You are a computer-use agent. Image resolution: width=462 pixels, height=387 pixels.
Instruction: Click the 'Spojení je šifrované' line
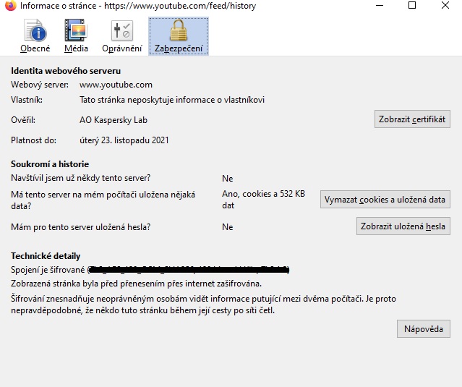(x=150, y=269)
